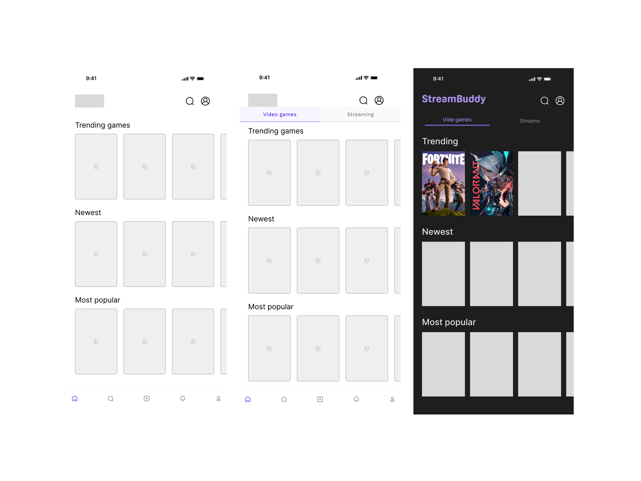Screen dimensions: 641x481
Task: Click grey logo placeholder in middle wireframe
Action: [263, 100]
